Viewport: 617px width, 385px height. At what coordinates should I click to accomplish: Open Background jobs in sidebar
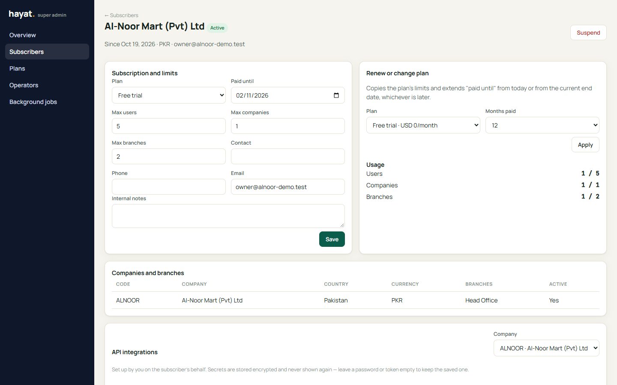[x=47, y=102]
